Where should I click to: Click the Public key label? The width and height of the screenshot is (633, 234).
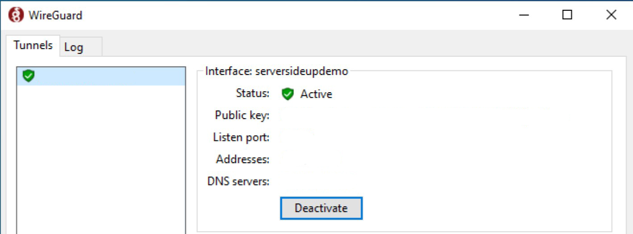tap(242, 115)
